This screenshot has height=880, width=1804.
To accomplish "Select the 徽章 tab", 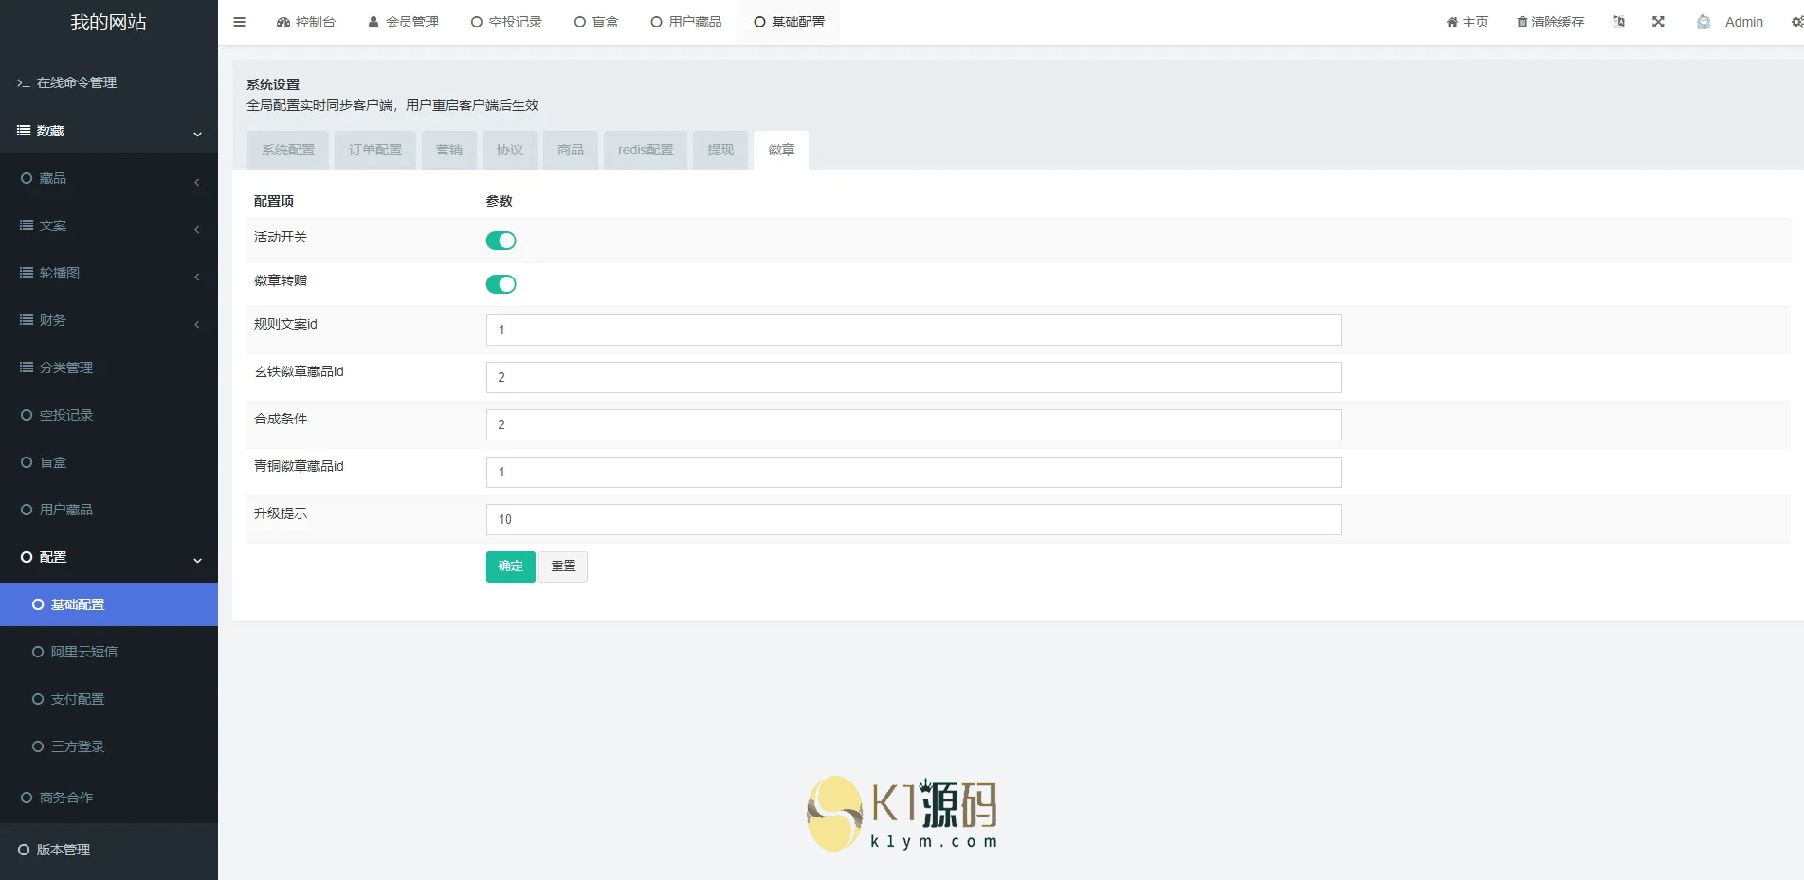I will [781, 150].
